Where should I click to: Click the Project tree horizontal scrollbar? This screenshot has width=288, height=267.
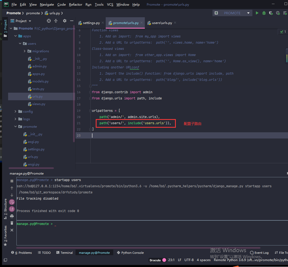point(31,168)
